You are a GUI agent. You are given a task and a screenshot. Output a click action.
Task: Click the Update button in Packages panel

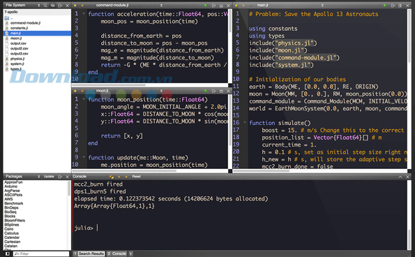[x=49, y=177]
